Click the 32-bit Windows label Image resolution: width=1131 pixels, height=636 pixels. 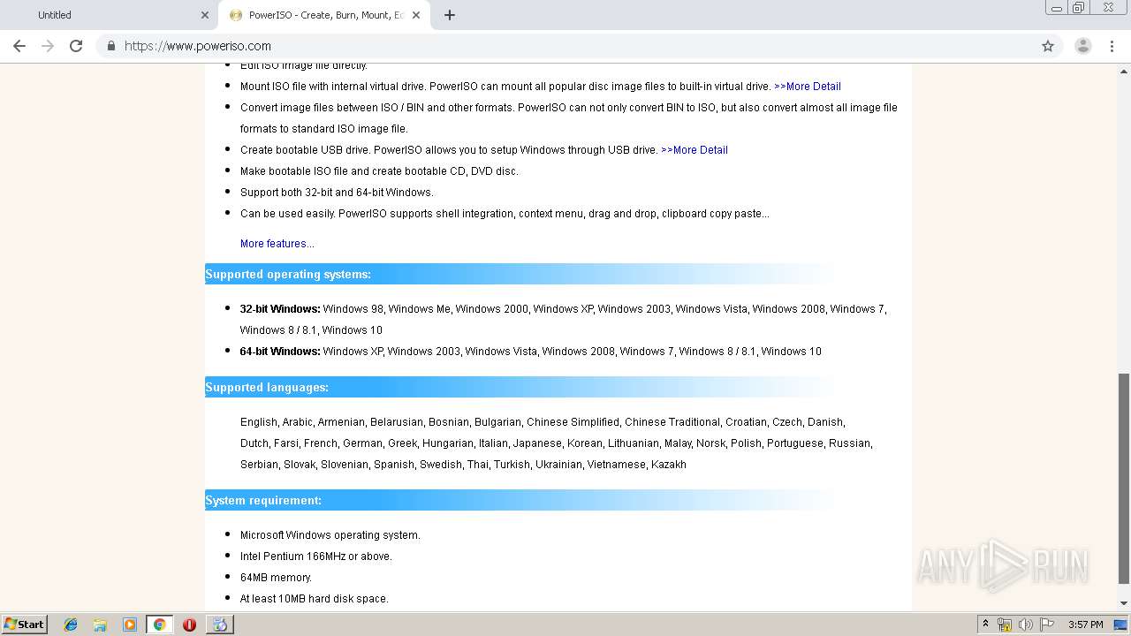(x=280, y=309)
